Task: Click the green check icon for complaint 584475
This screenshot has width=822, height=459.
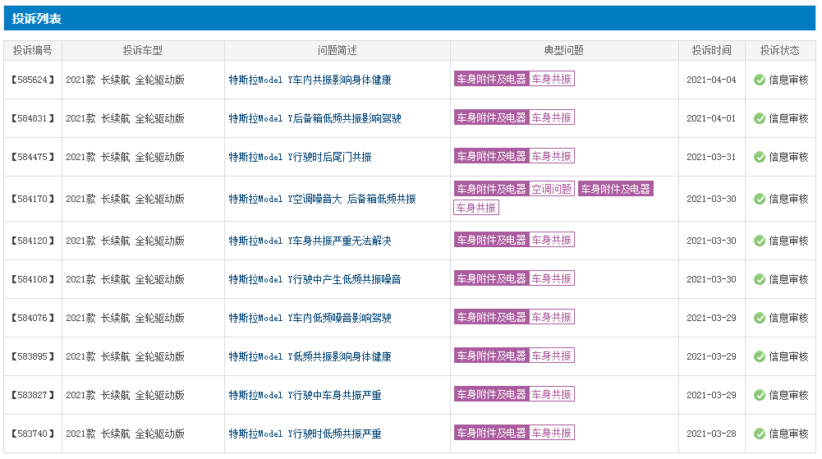Action: tap(759, 157)
